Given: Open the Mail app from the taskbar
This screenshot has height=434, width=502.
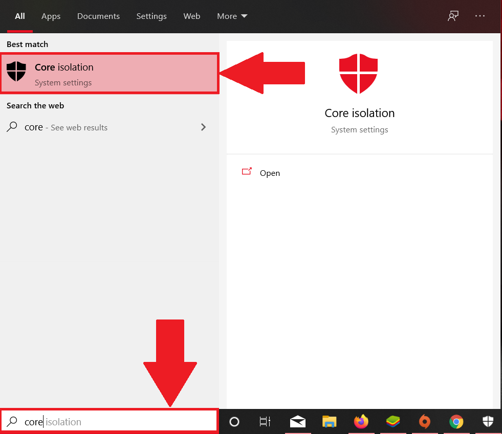Looking at the screenshot, I should [298, 422].
